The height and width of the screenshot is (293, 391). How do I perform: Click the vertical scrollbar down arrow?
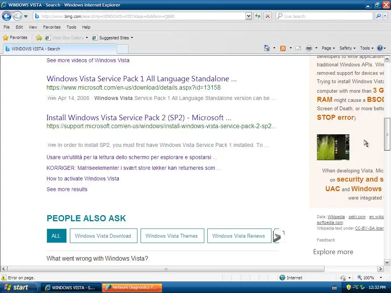pyautogui.click(x=387, y=262)
